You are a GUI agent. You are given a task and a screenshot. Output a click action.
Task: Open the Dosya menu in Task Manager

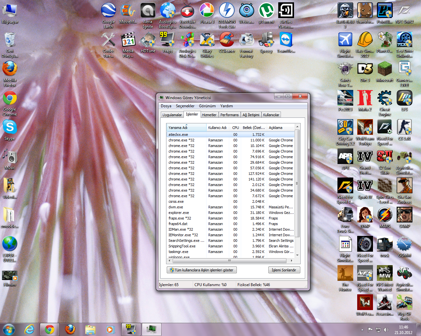coord(166,106)
